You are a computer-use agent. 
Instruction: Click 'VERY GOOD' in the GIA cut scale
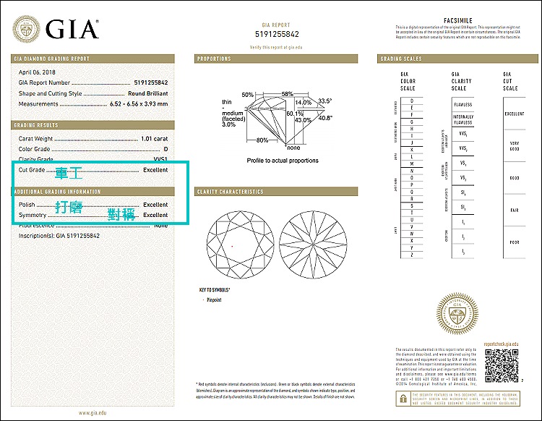pos(515,146)
